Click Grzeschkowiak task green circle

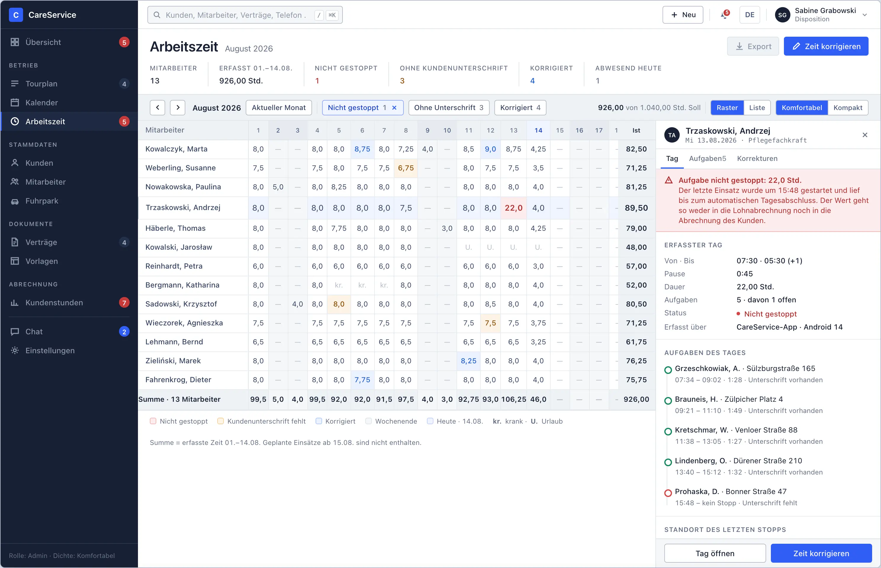coord(668,370)
